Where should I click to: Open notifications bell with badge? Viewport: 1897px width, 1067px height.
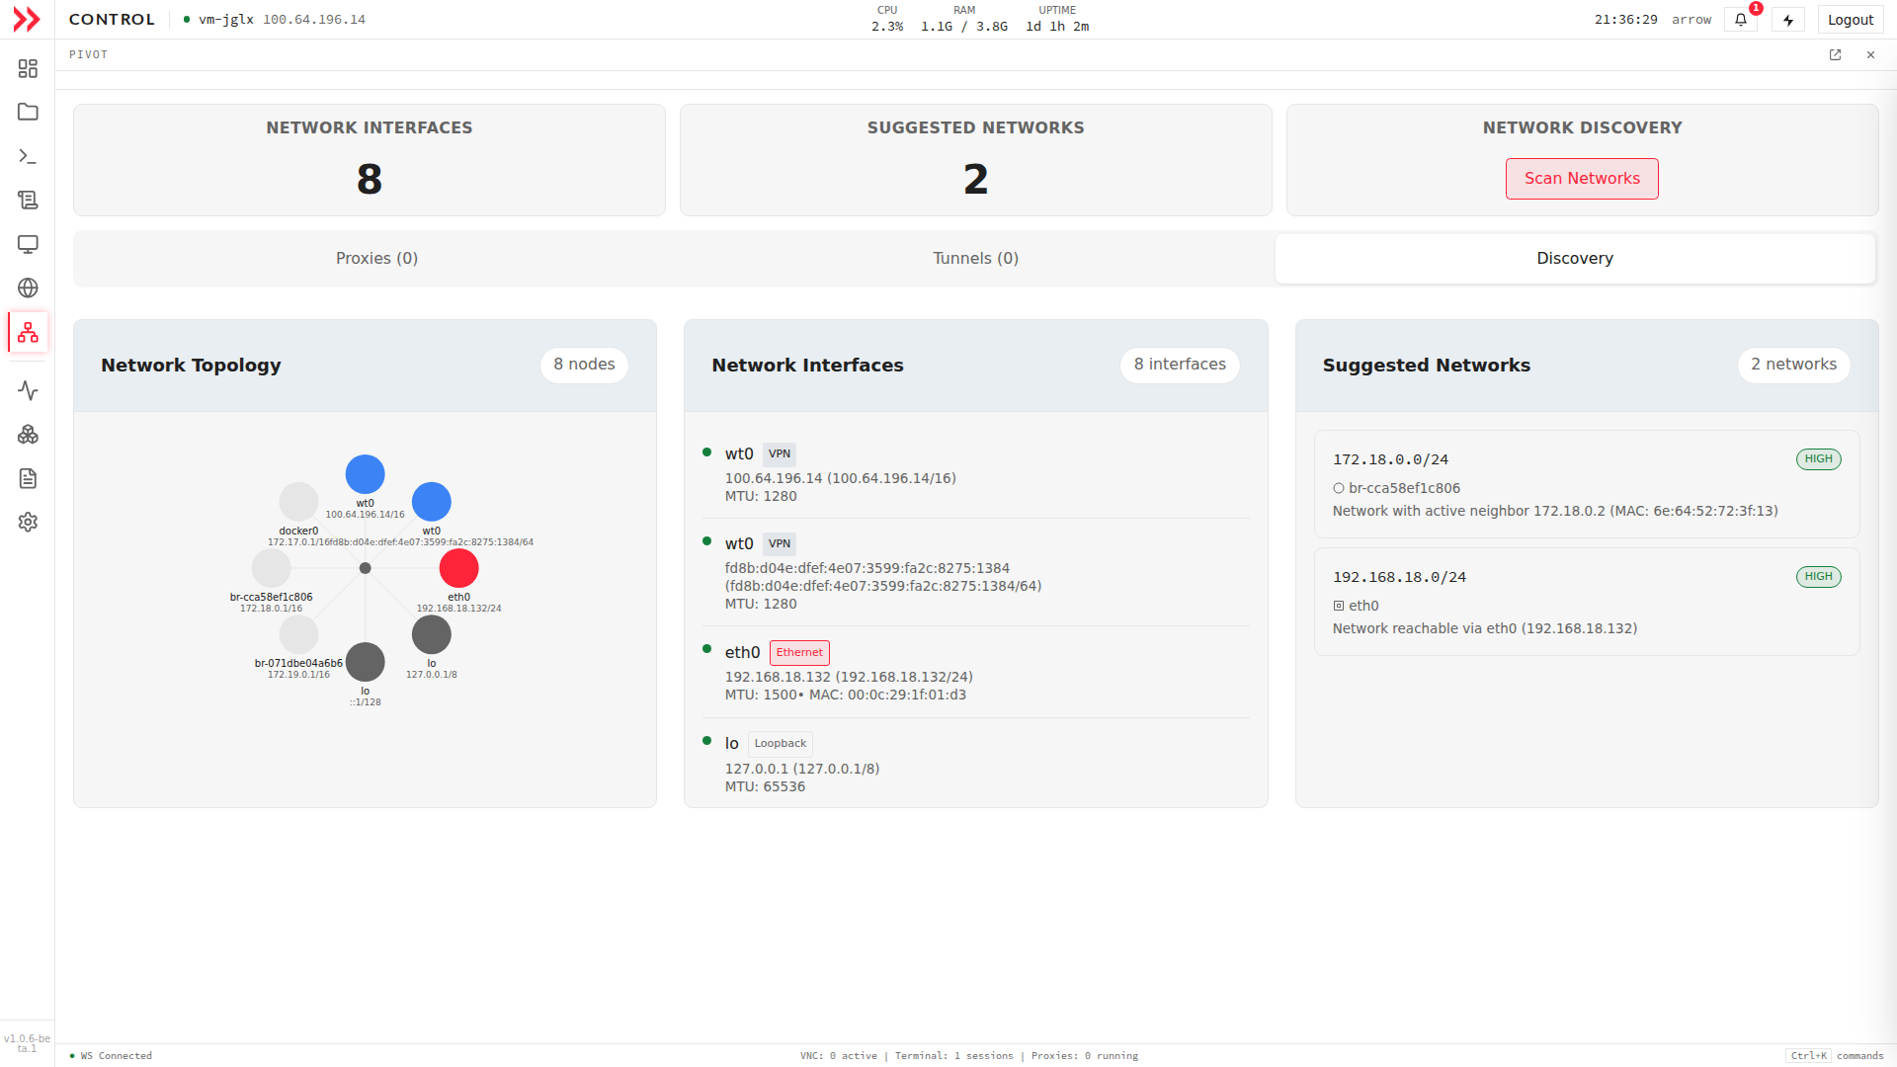(x=1741, y=20)
